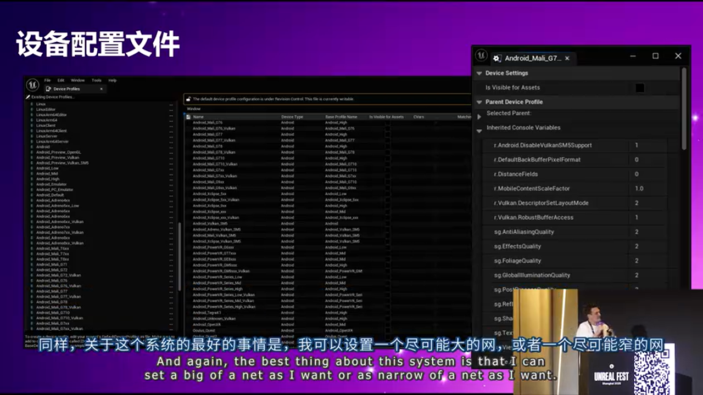Tick Is Visible for Assets for Android_Mali_G76 row
The width and height of the screenshot is (703, 395).
point(388,123)
